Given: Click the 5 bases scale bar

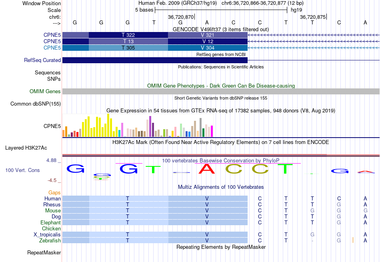Looking at the screenshot, I should tap(221, 10).
